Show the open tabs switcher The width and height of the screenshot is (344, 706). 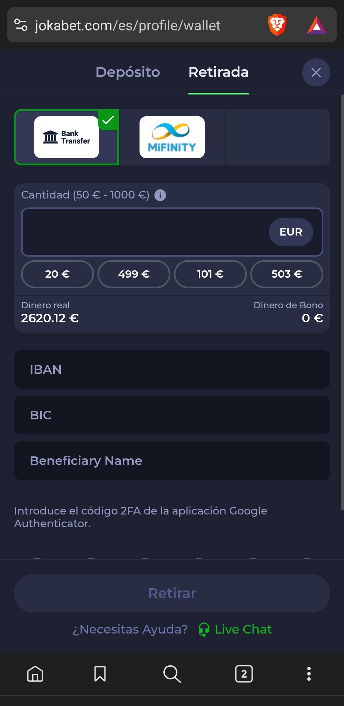coord(244,674)
